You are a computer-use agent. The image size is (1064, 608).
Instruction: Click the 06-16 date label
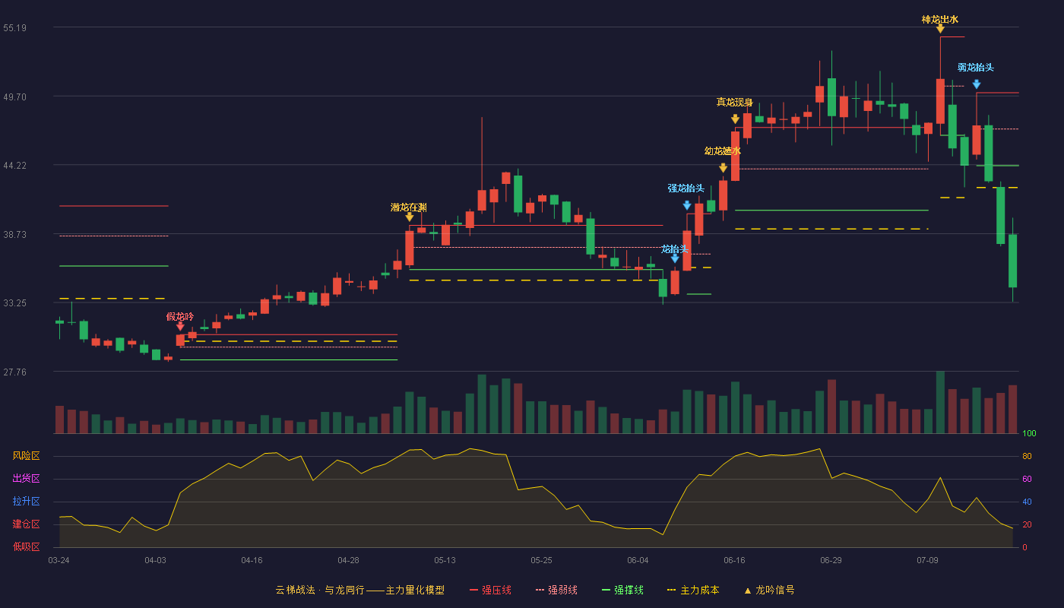click(x=734, y=560)
